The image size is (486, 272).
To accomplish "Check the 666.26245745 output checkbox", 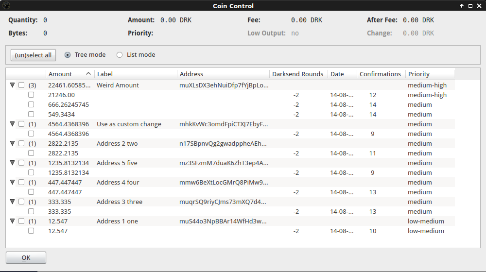I will [31, 104].
